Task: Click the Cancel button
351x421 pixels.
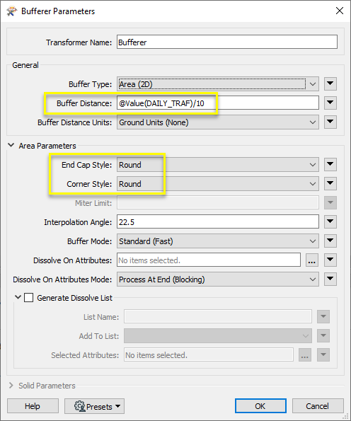Action: [318, 406]
